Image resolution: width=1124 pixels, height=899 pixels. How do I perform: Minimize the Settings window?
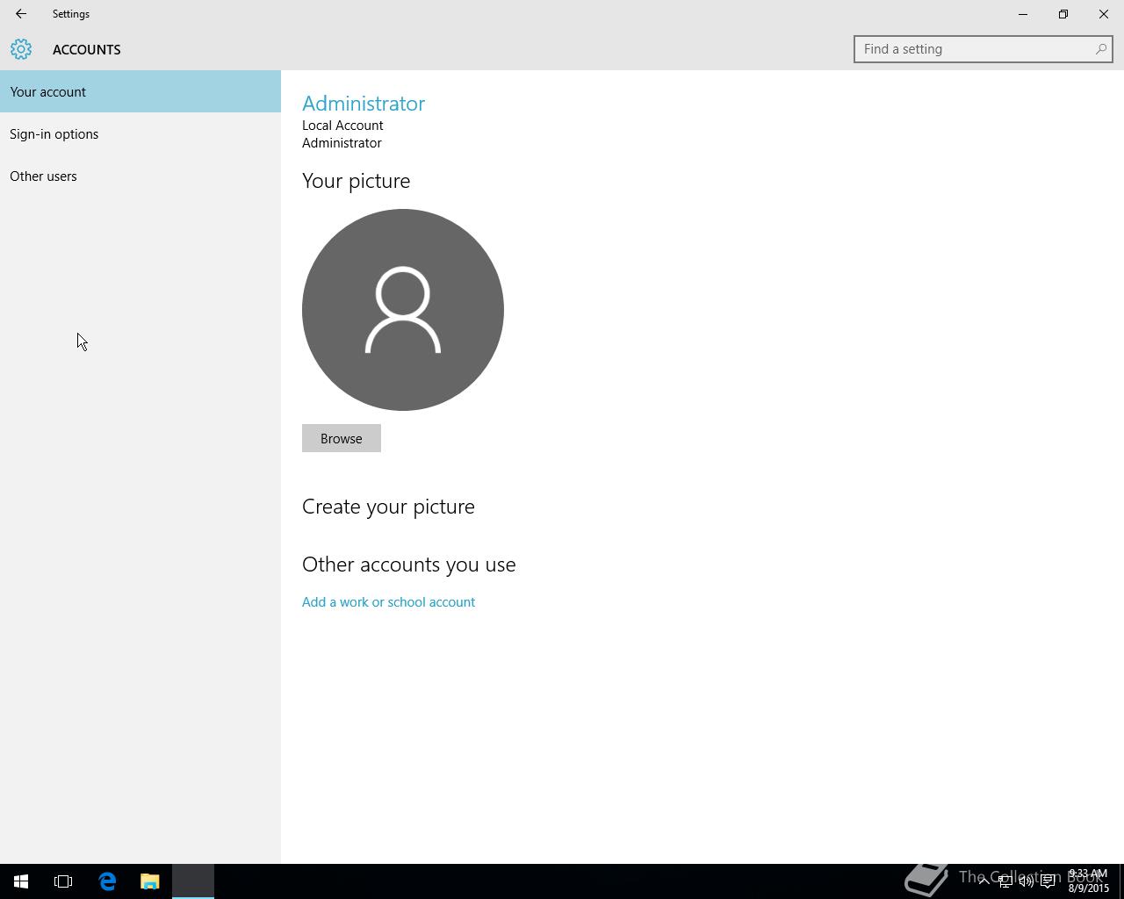(1023, 14)
